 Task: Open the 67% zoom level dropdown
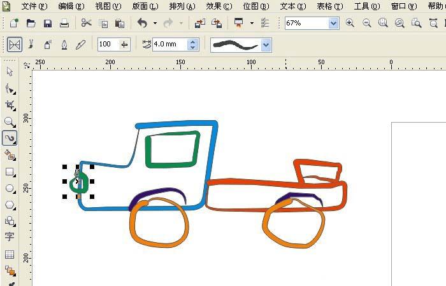click(333, 23)
